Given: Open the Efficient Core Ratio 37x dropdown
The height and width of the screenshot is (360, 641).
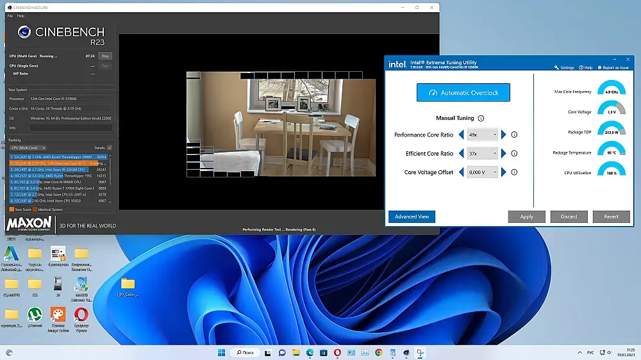Looking at the screenshot, I should pos(483,153).
